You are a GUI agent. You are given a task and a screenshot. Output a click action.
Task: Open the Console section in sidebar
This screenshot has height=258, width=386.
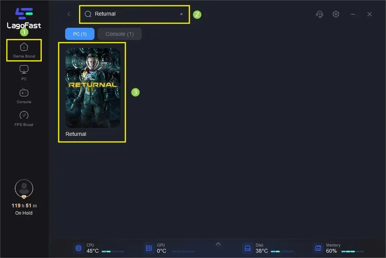point(24,96)
